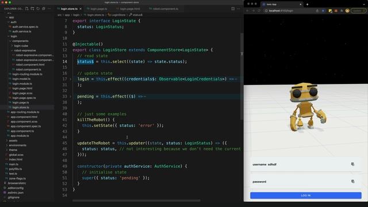Click the browser Update button

(358, 11)
